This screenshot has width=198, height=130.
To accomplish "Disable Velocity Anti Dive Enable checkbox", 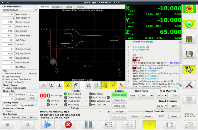I will pyautogui.click(x=3, y=79).
